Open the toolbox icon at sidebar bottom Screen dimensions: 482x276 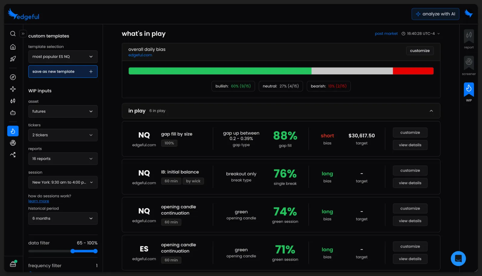[13, 264]
